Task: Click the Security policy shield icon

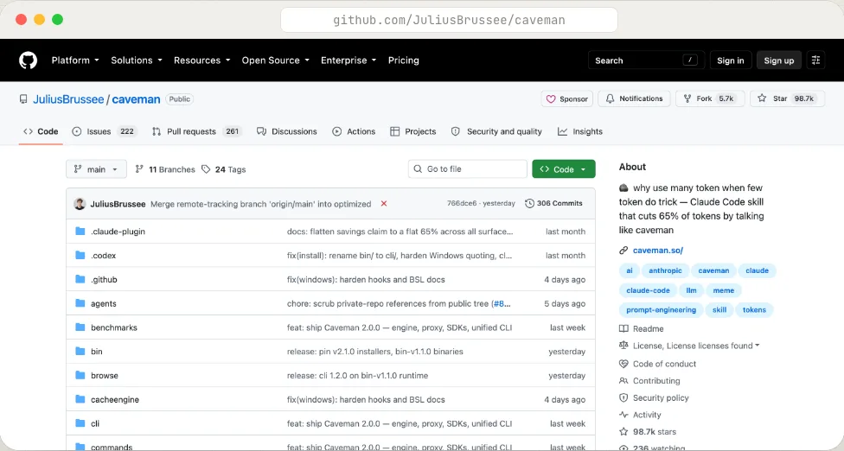Action: (623, 397)
